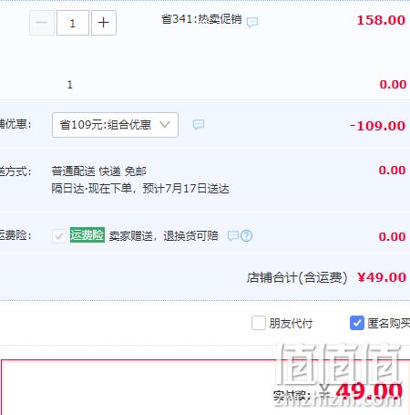This screenshot has width=410, height=415.
Task: Enable the 朋友代付 checkbox
Action: 259,323
